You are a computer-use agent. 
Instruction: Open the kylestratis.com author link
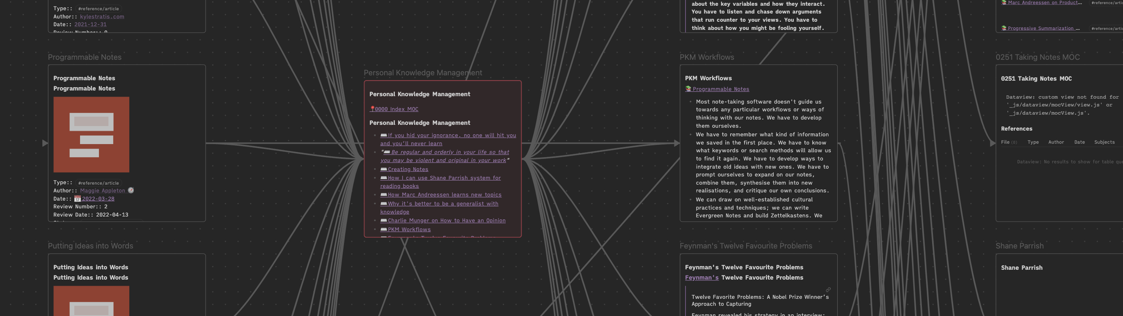tap(102, 16)
